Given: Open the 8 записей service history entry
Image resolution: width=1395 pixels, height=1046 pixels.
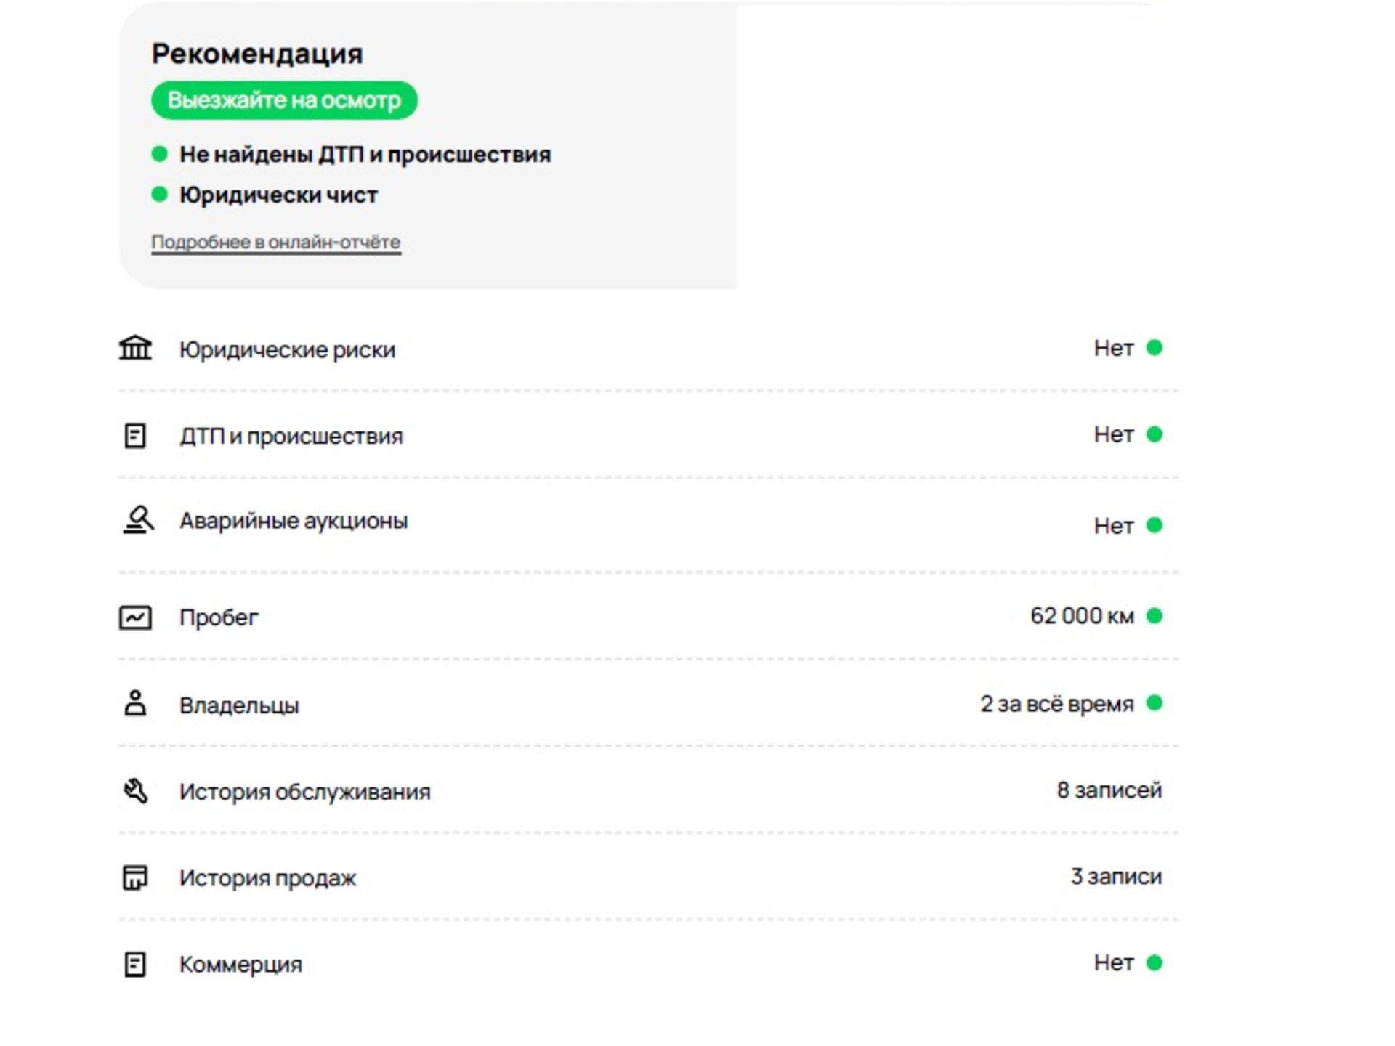Looking at the screenshot, I should tap(1109, 790).
